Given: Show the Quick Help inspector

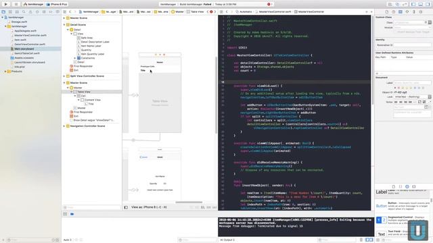Looking at the screenshot, I should 394,12.
